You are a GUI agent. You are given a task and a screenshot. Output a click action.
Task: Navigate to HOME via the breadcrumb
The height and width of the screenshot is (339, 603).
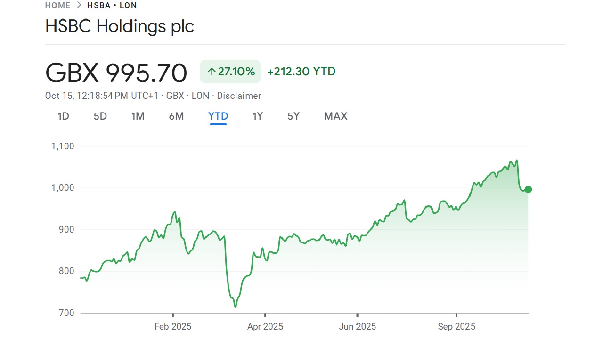(x=57, y=5)
